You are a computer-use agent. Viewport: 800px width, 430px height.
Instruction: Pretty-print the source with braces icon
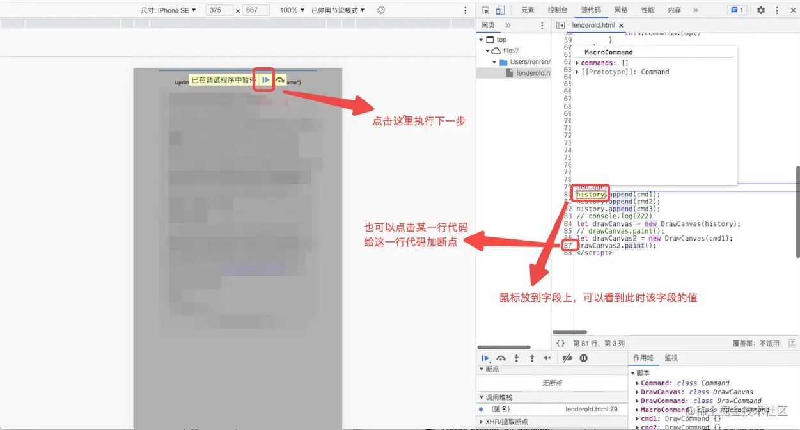[561, 344]
